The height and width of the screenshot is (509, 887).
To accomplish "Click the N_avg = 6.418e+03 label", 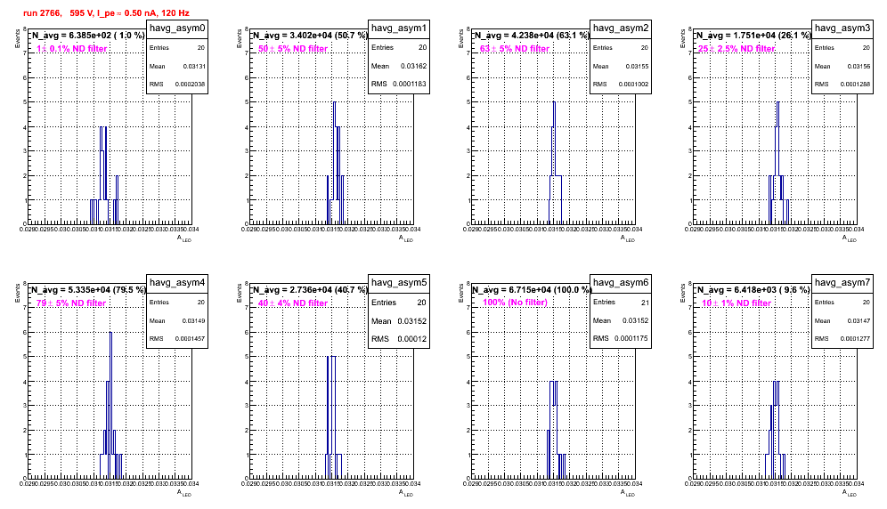I will (x=753, y=289).
